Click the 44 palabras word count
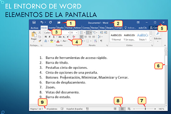This screenshot has height=114, width=171. tap(52, 109)
